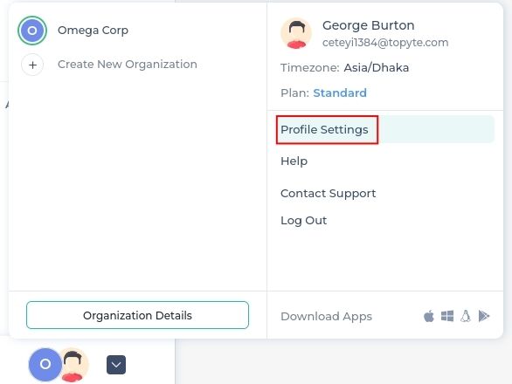
Task: Collapse the menu with the chevron button
Action: [x=116, y=365]
